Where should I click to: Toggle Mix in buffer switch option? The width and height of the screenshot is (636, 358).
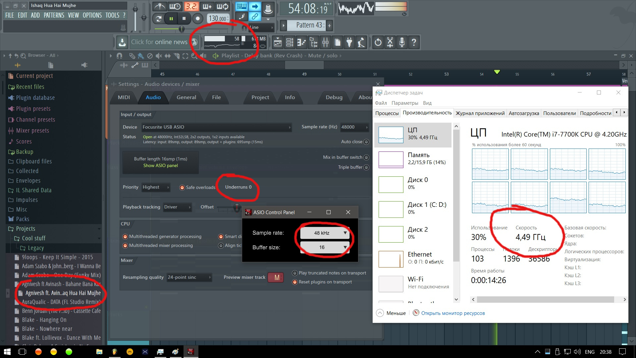[366, 157]
